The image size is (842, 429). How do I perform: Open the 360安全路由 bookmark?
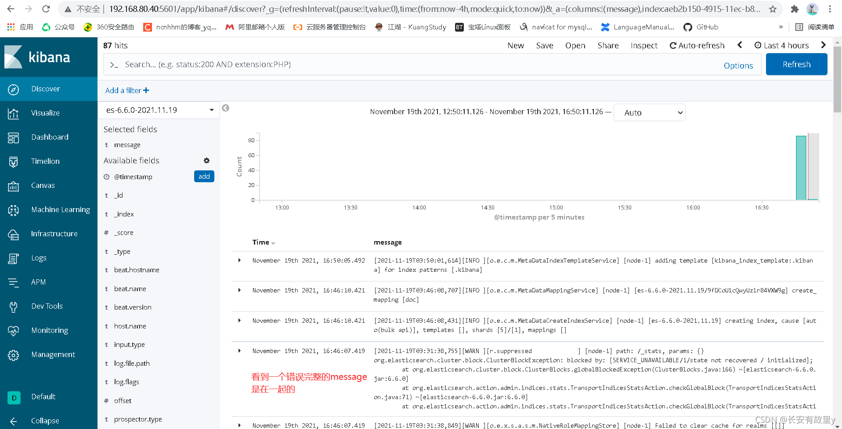coord(109,27)
